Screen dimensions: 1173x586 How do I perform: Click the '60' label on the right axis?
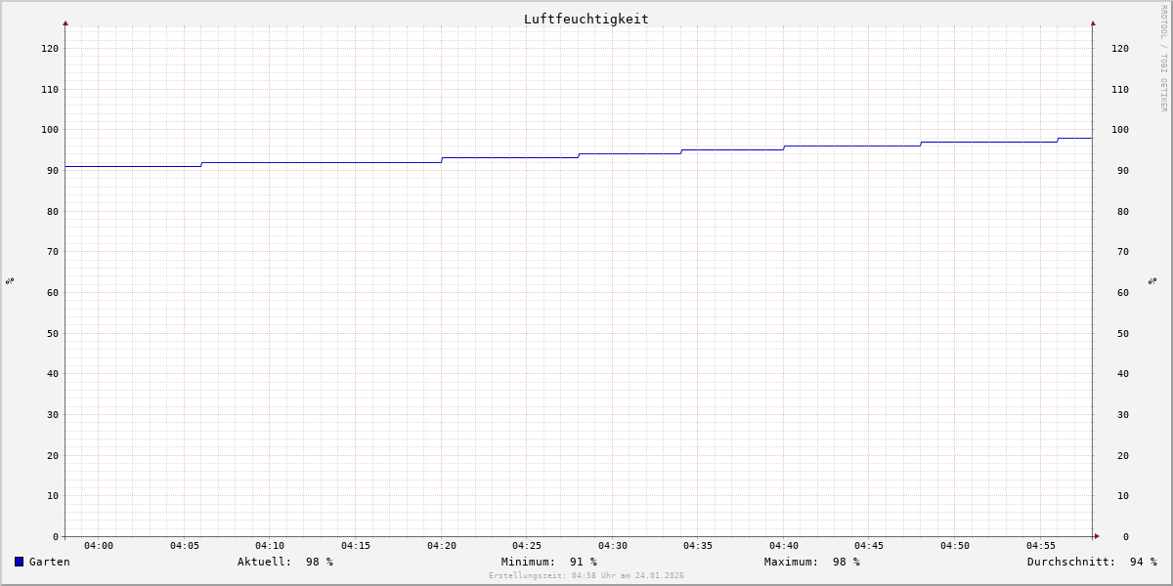point(1123,292)
